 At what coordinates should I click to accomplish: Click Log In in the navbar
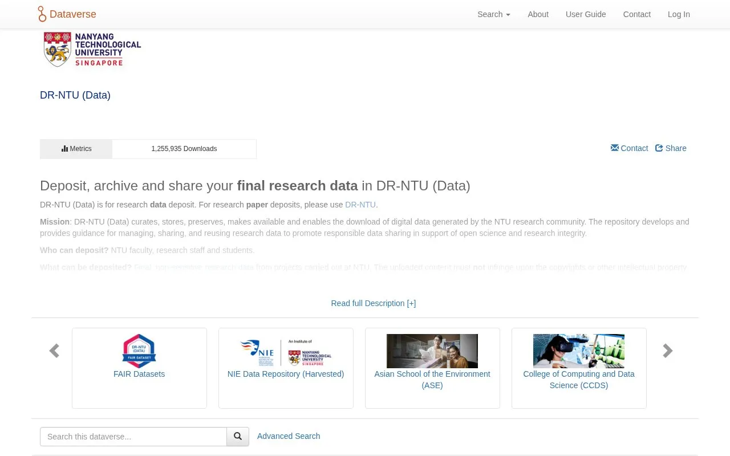click(x=679, y=14)
